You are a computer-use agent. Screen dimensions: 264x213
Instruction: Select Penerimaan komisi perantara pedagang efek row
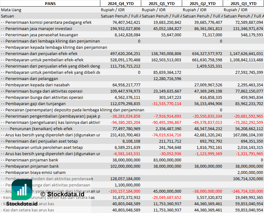click(x=132, y=23)
